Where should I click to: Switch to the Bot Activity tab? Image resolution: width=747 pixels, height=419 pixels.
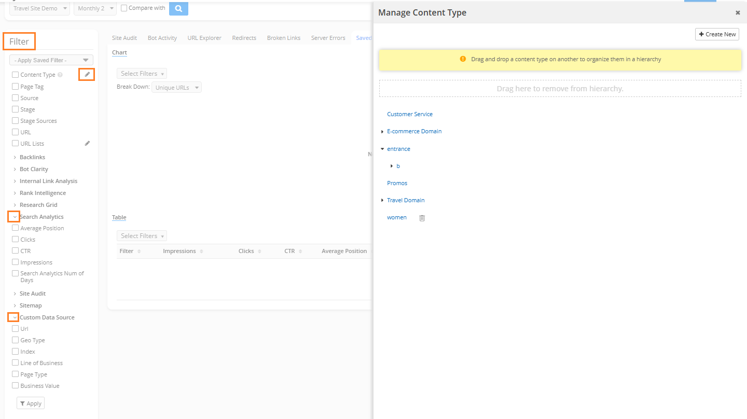[x=162, y=38]
